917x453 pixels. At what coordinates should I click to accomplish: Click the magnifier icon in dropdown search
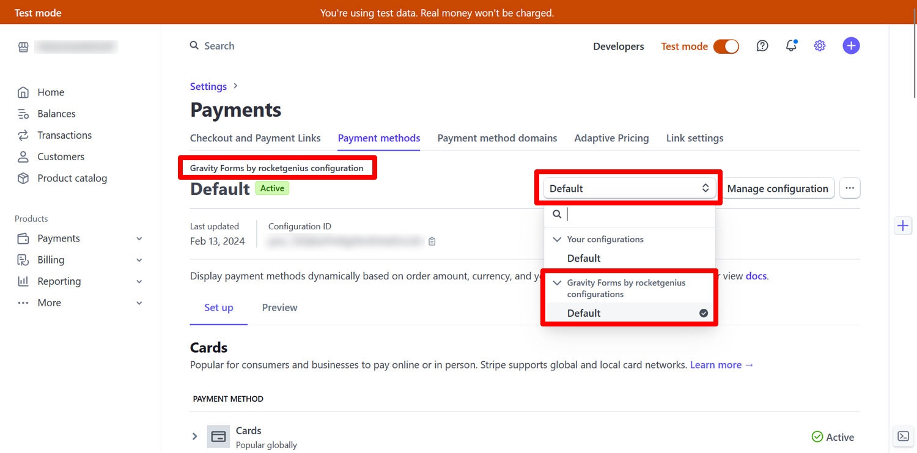[557, 214]
